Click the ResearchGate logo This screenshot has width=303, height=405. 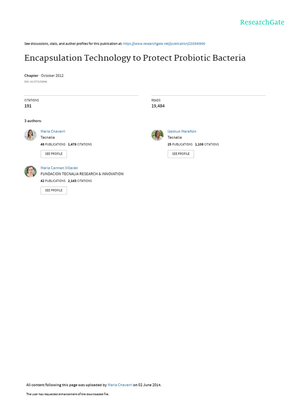262,22
